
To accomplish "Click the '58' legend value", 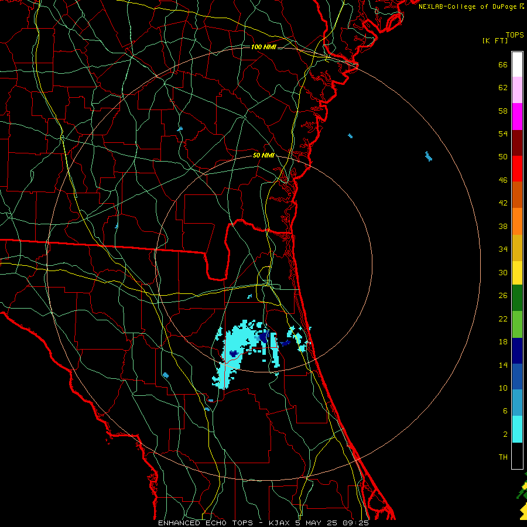I will click(503, 111).
